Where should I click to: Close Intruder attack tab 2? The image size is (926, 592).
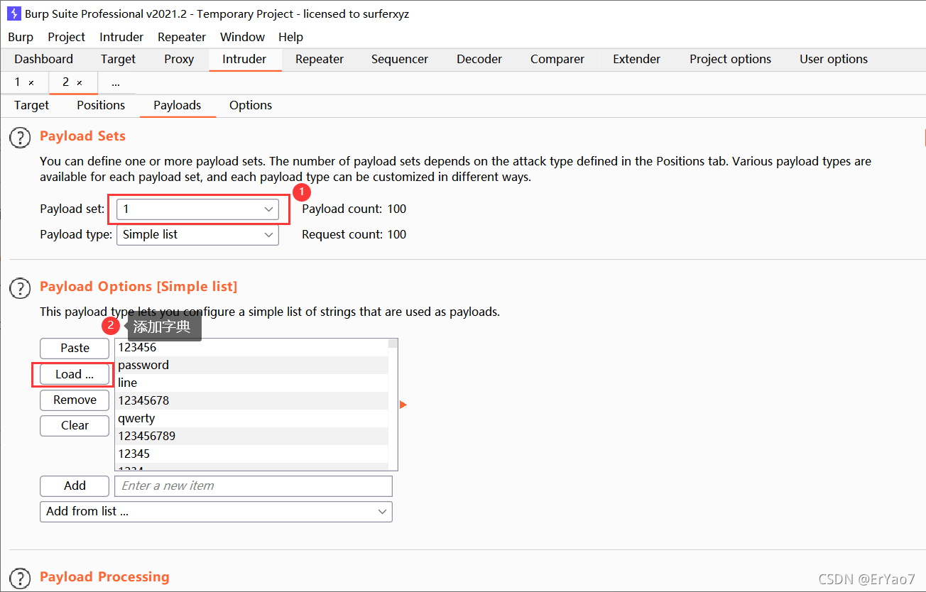(80, 82)
